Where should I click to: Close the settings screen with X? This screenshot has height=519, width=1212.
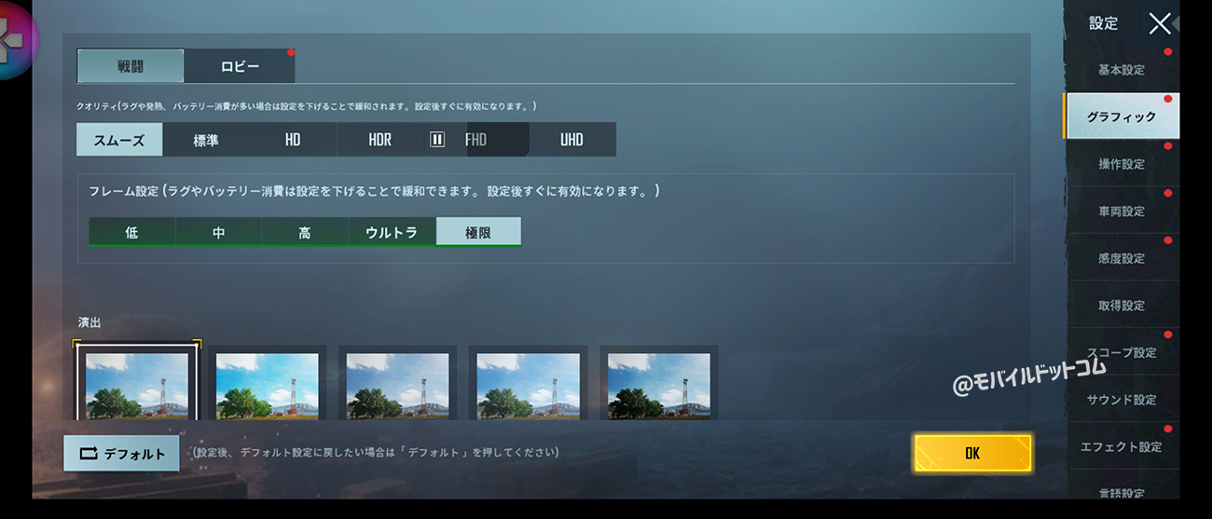coord(1159,23)
